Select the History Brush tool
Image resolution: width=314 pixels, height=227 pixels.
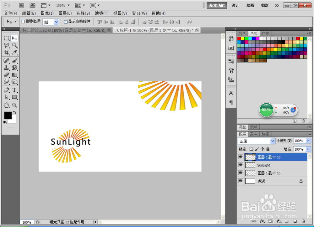coord(15,68)
